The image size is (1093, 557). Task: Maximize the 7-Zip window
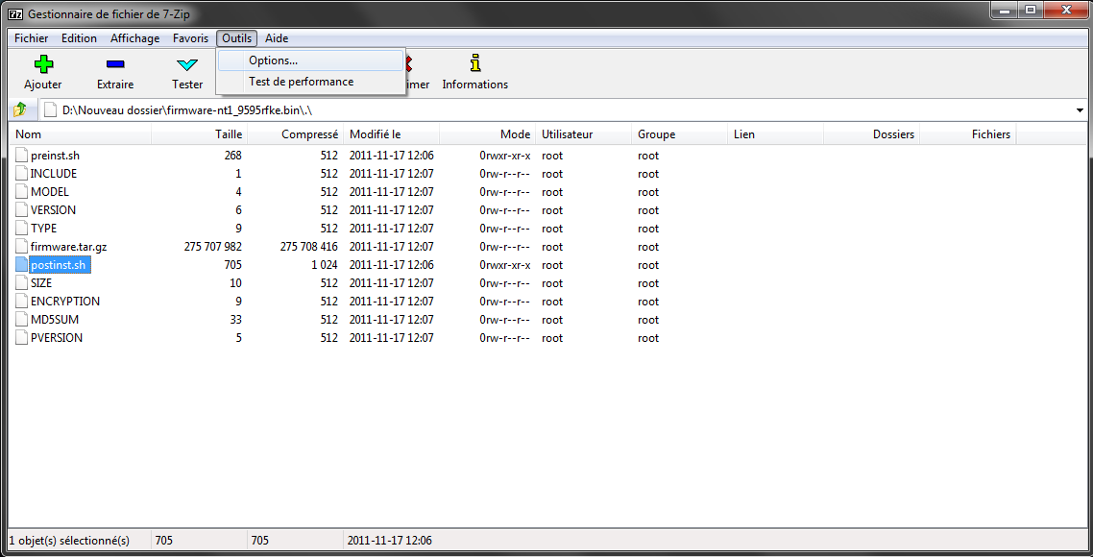[x=1030, y=9]
